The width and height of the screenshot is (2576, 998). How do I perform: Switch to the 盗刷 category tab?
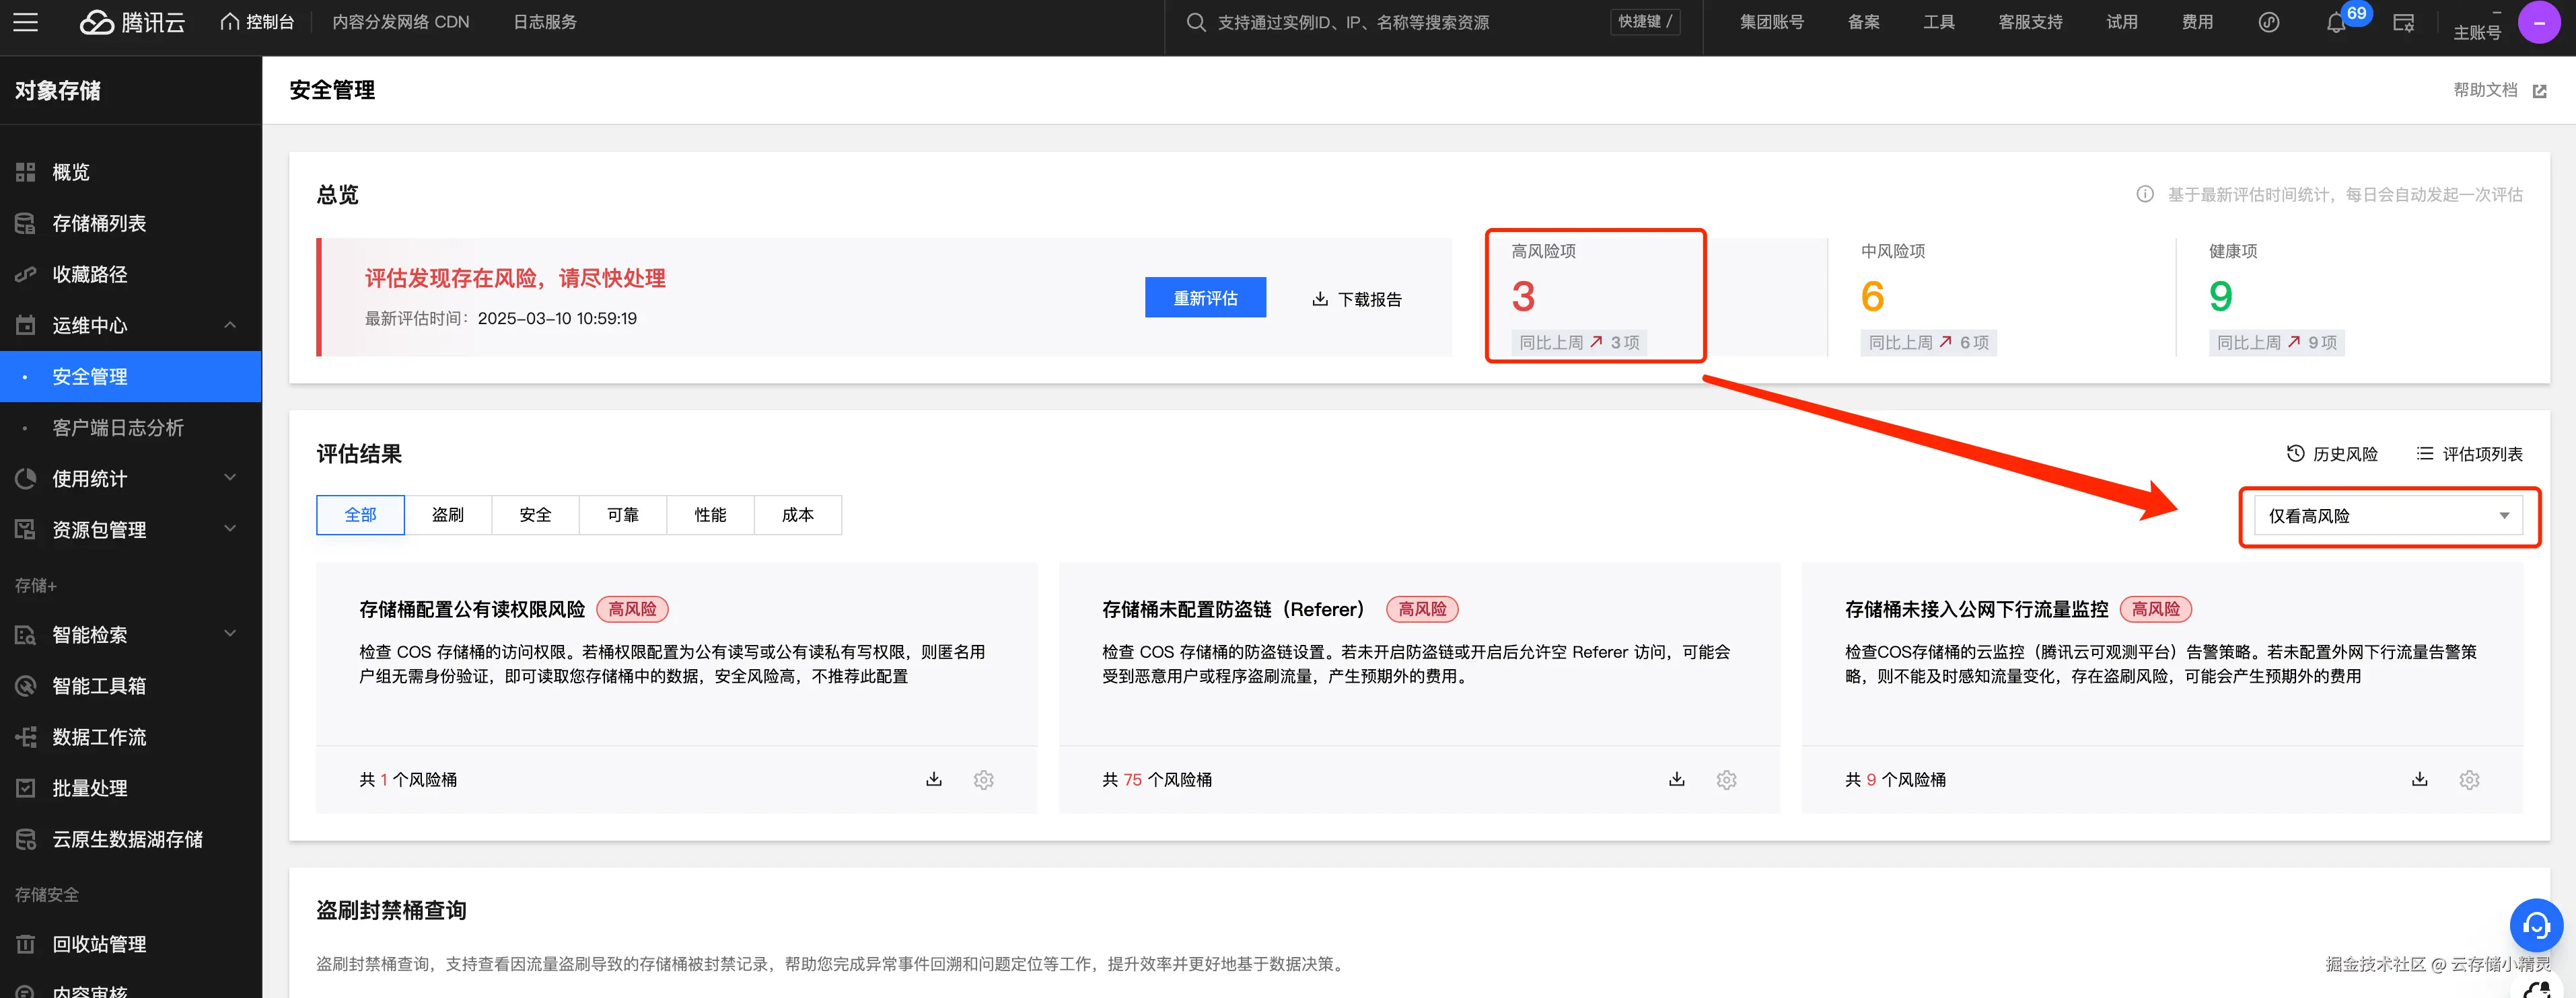pyautogui.click(x=447, y=516)
